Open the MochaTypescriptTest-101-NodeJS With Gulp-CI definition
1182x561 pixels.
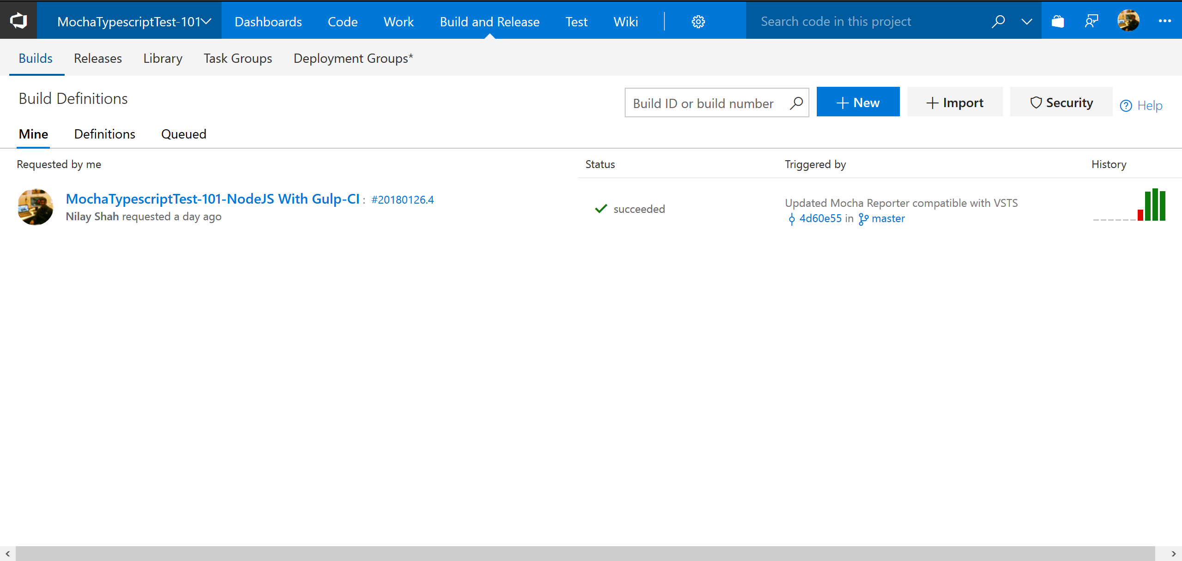point(213,199)
